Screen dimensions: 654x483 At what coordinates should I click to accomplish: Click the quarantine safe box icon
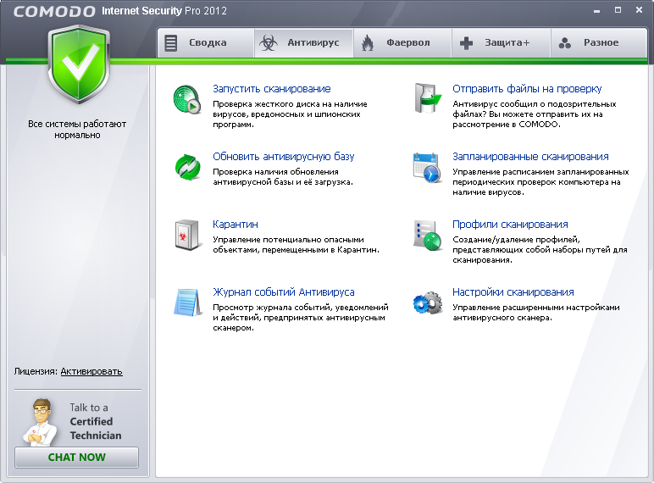(x=187, y=236)
